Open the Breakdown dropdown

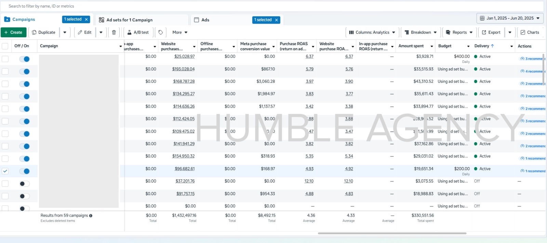[421, 32]
